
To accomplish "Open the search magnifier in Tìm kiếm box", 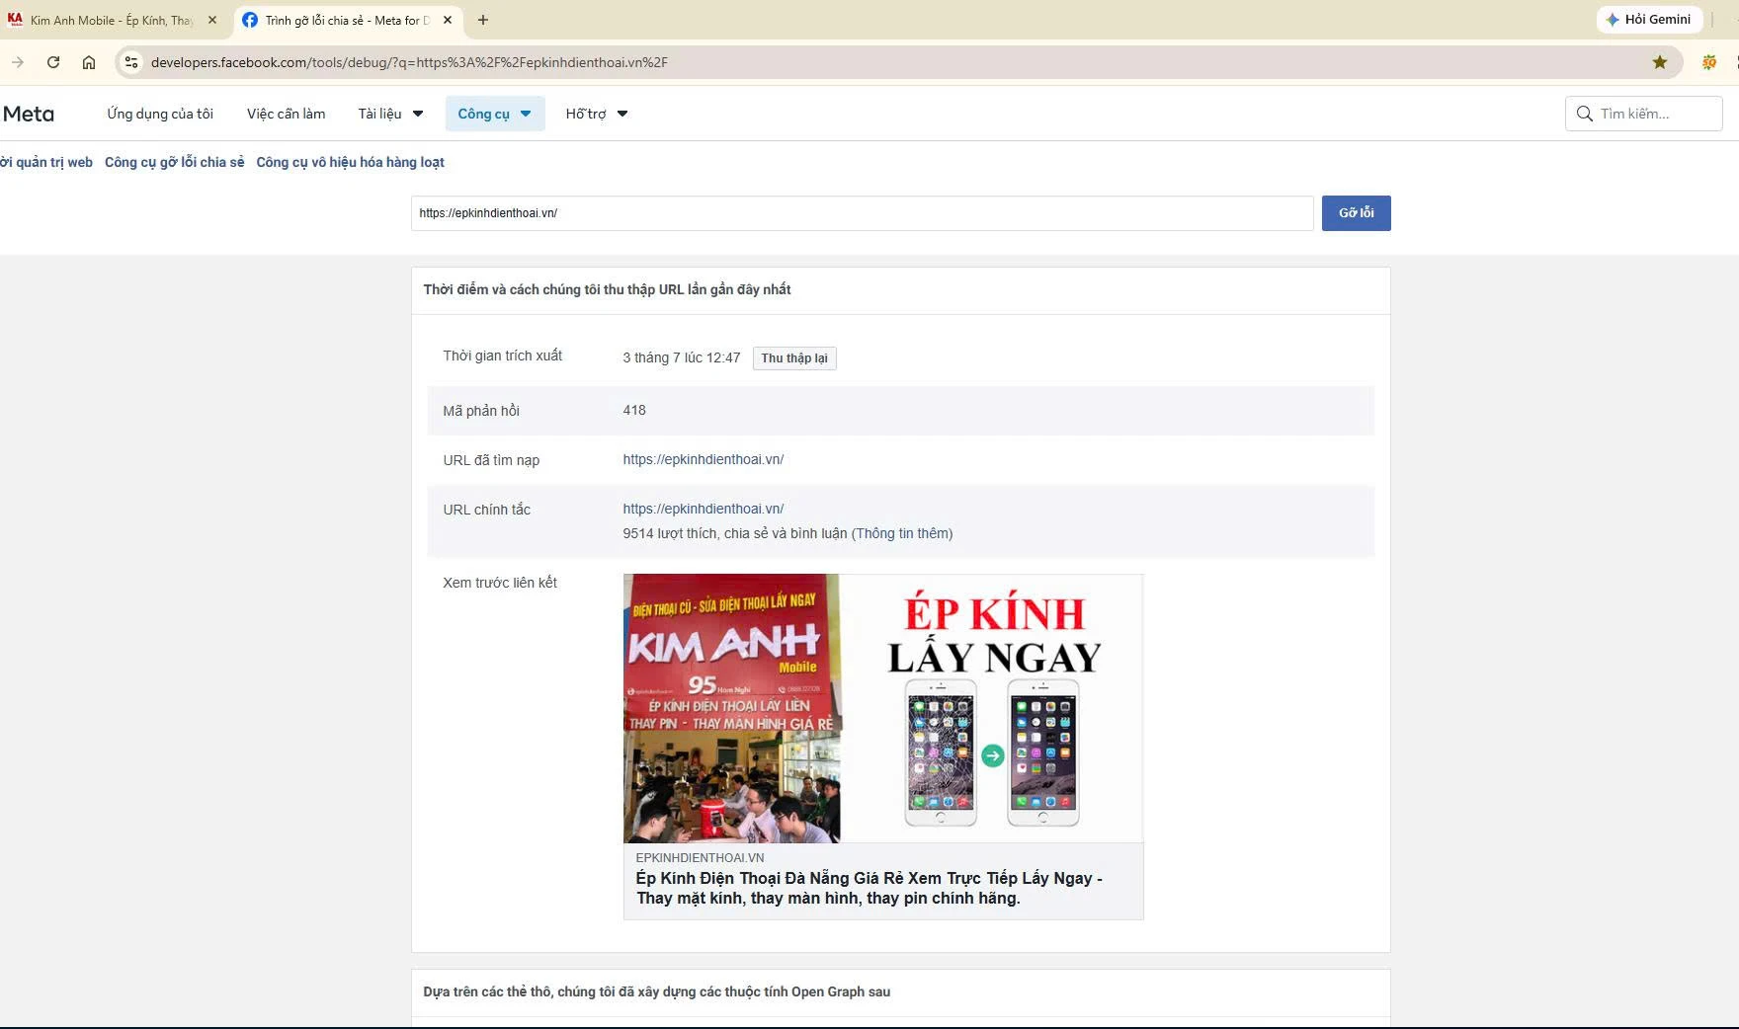I will [x=1585, y=114].
